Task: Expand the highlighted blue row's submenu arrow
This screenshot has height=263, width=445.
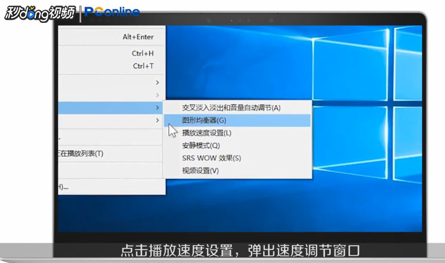Action: [157, 108]
